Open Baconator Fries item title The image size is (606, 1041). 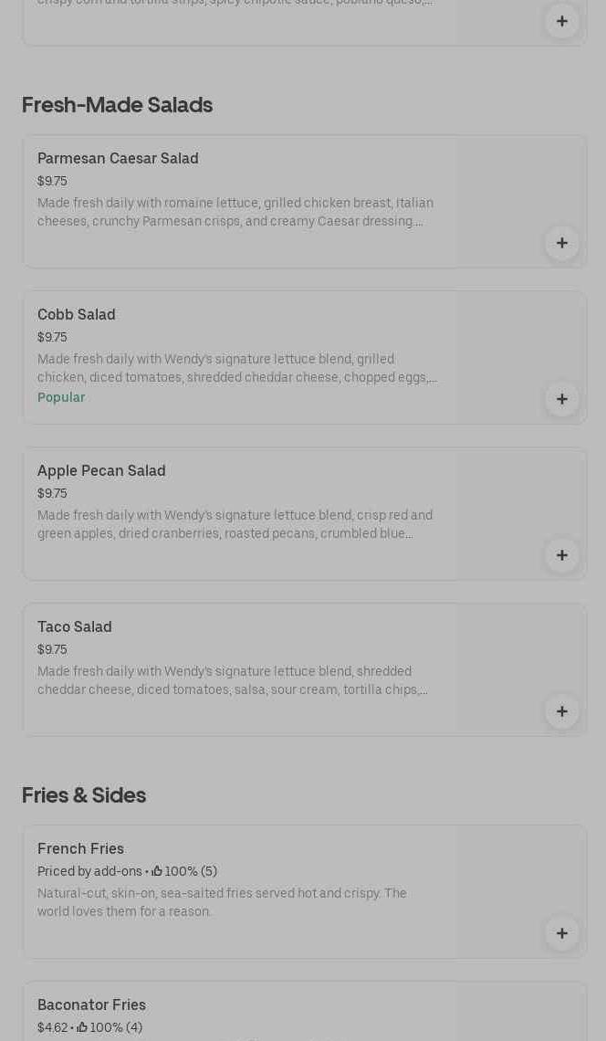click(91, 1004)
